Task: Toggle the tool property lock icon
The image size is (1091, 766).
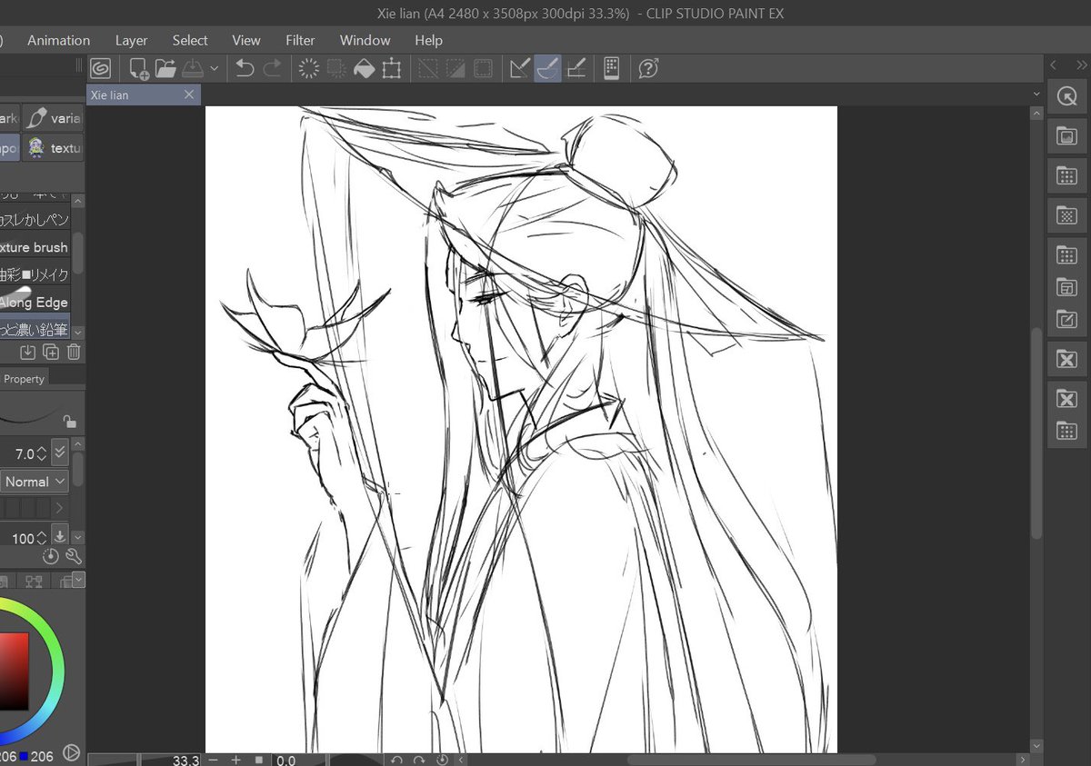Action: pyautogui.click(x=69, y=421)
